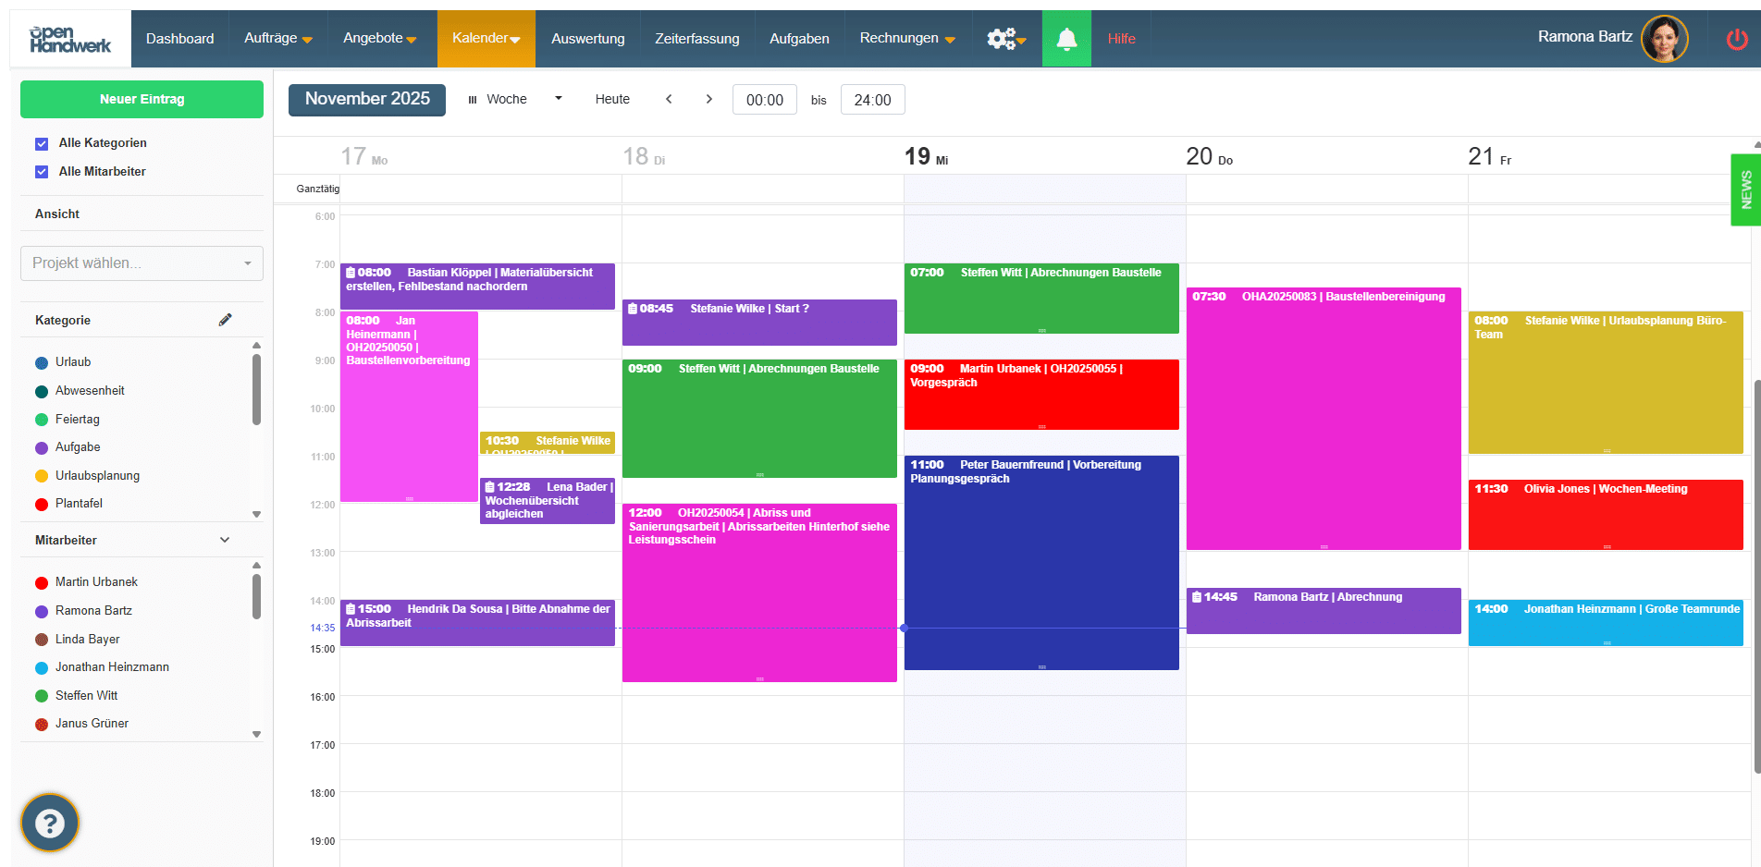Viewport: 1761px width, 867px height.
Task: Click the start time 00:00 field
Action: tap(764, 100)
